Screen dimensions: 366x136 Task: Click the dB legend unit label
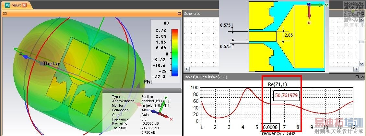[x=166, y=23]
